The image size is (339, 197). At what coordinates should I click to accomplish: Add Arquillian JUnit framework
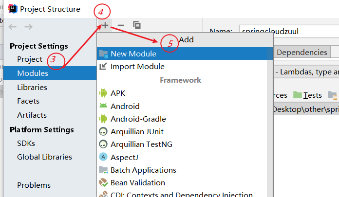point(182,131)
